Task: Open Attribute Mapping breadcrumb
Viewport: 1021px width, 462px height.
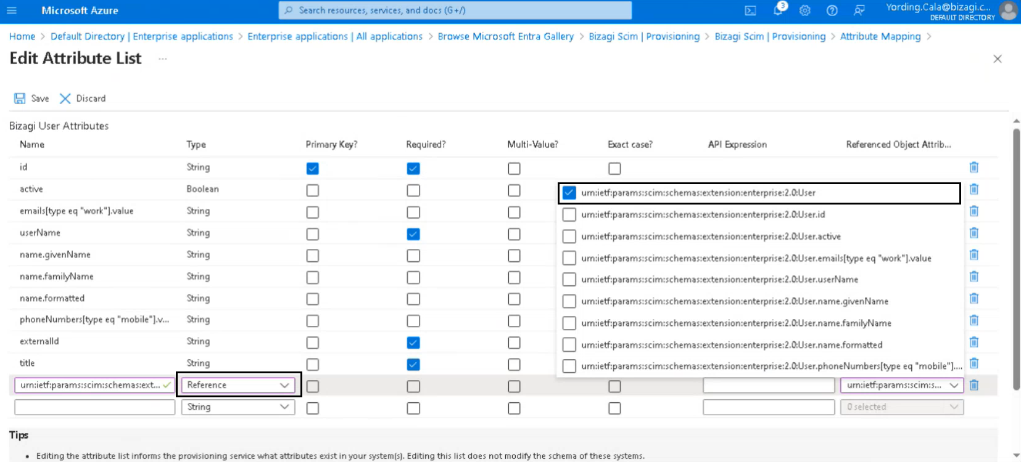Action: (x=880, y=36)
